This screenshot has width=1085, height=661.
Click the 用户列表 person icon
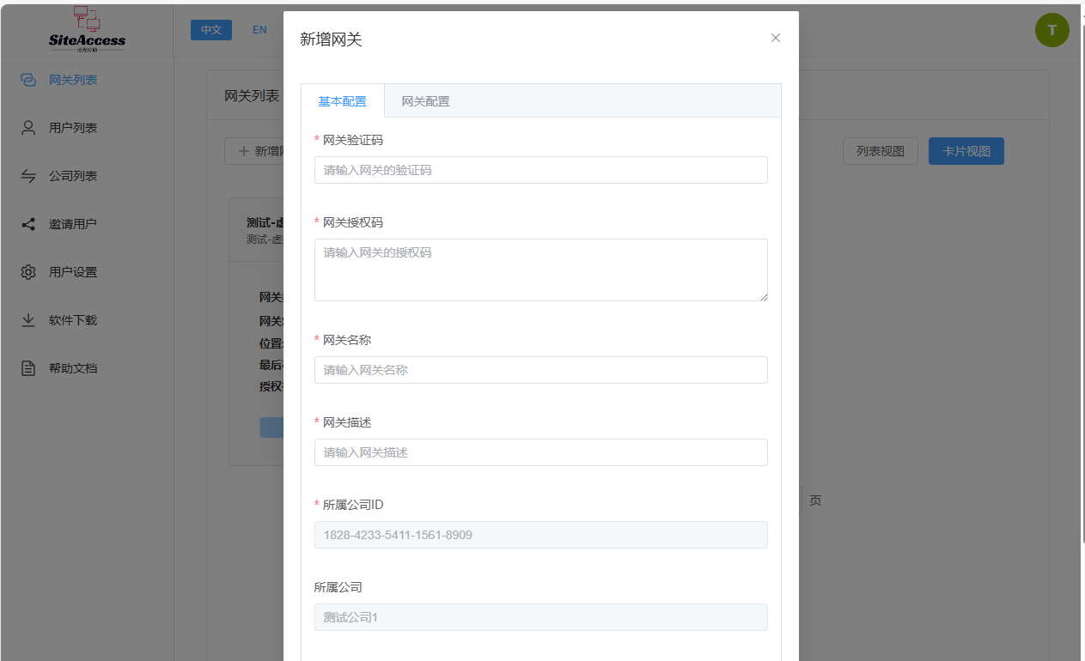tap(28, 128)
